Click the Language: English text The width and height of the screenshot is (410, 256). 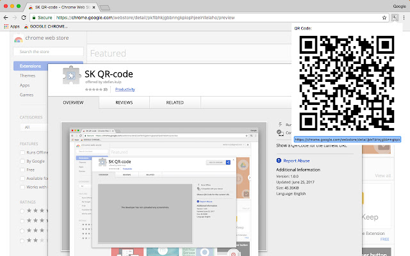tap(291, 193)
